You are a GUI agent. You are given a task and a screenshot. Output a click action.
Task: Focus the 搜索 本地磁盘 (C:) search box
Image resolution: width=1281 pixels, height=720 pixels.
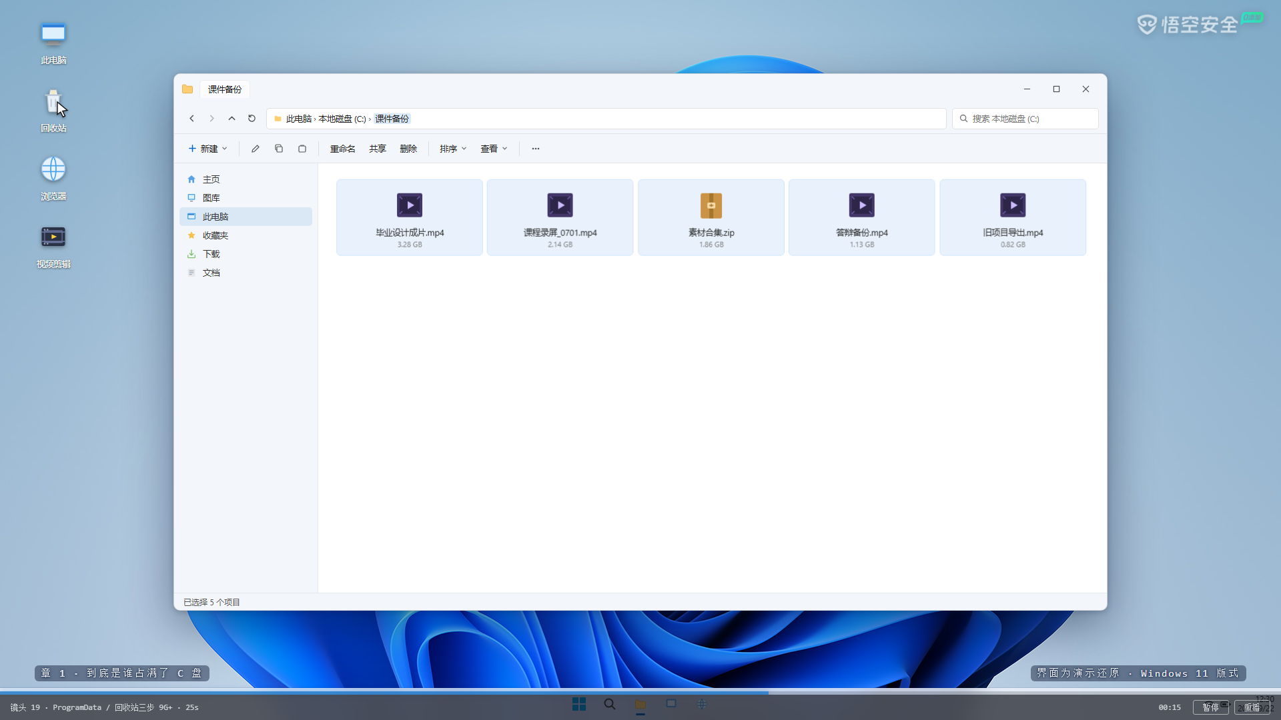pyautogui.click(x=1025, y=119)
